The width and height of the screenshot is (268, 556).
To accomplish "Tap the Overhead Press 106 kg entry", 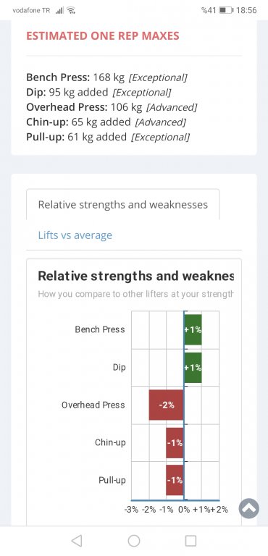I will (x=112, y=107).
